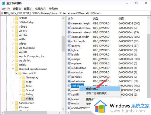
Task: Click the lights DWORD value icon
Action: [69, 50]
